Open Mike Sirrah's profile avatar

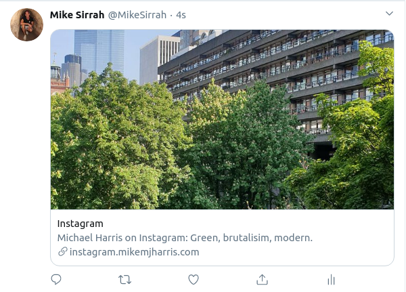[26, 24]
